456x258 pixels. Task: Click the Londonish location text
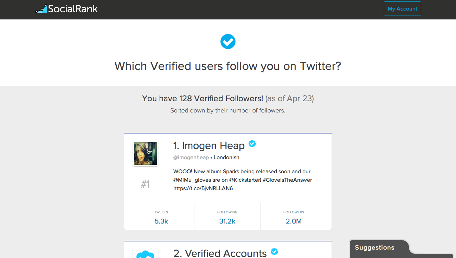tap(226, 157)
